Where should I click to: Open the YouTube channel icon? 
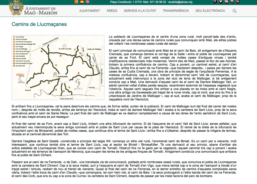(x=227, y=2)
